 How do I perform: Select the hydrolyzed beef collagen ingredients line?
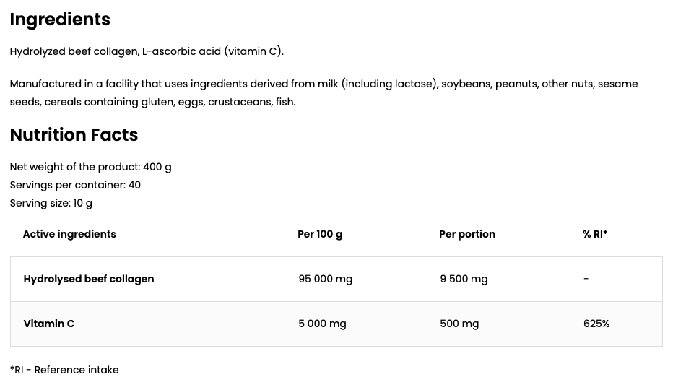click(147, 51)
